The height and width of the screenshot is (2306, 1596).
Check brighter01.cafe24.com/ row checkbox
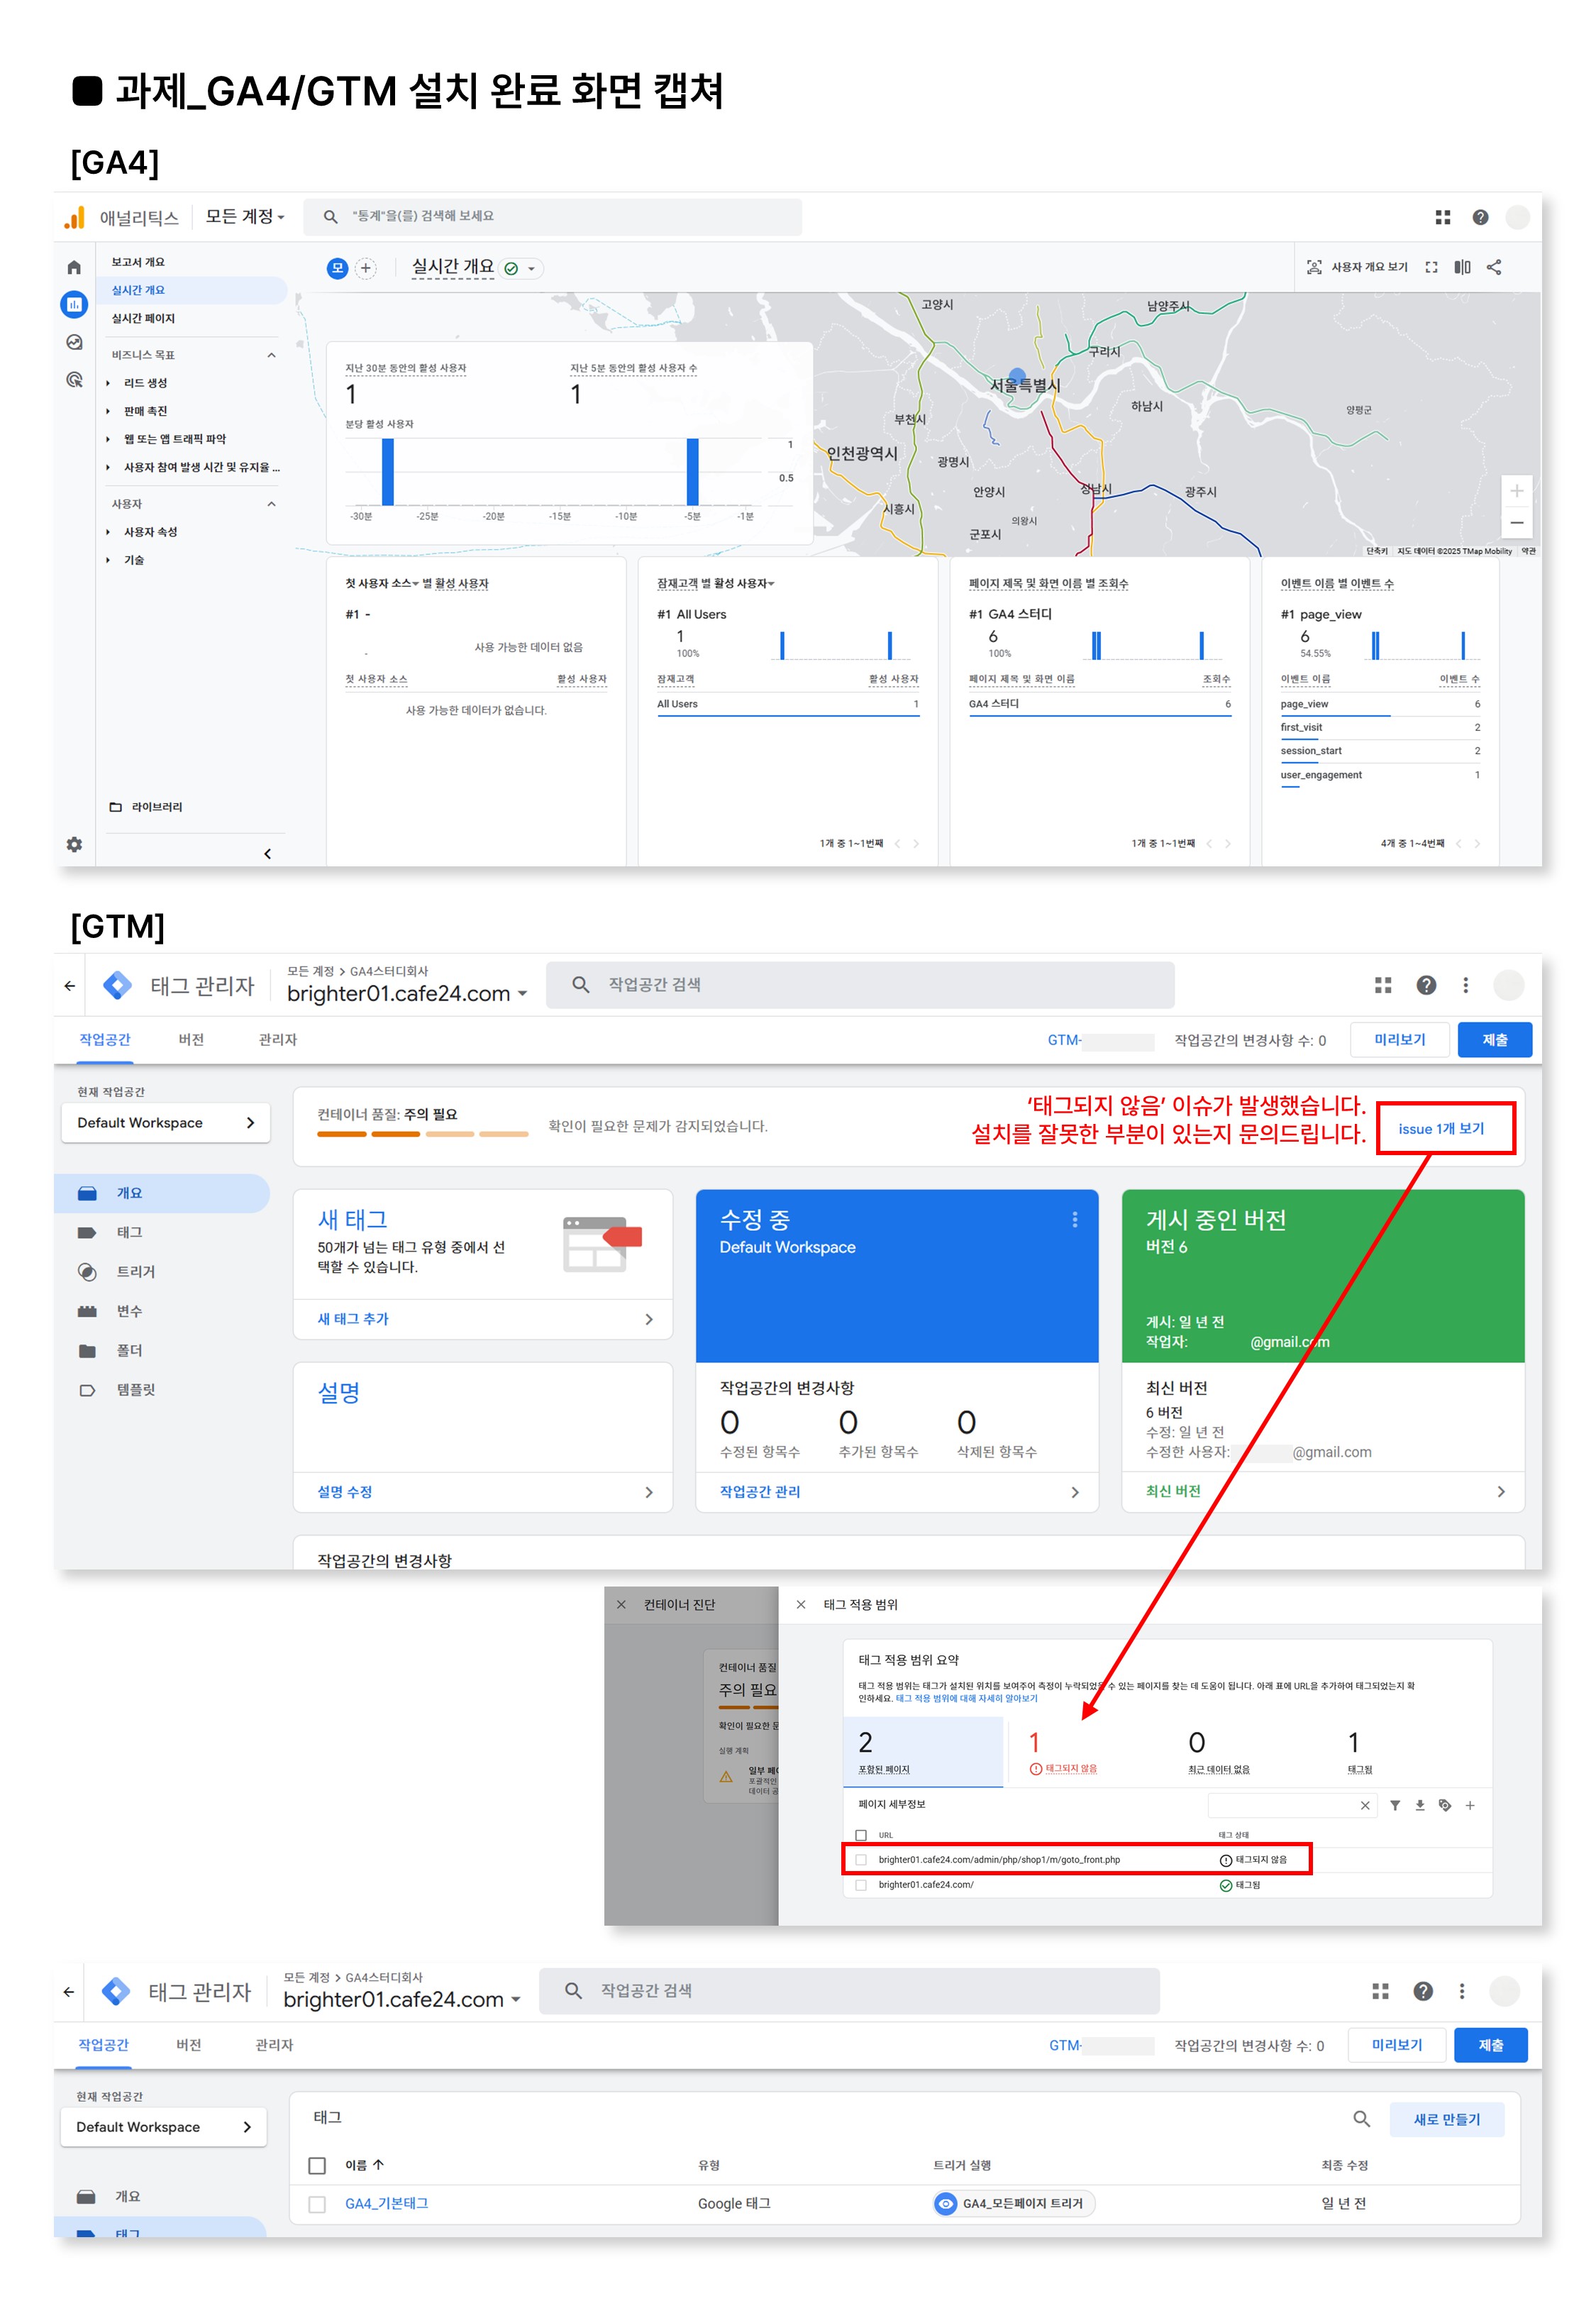(x=861, y=1885)
